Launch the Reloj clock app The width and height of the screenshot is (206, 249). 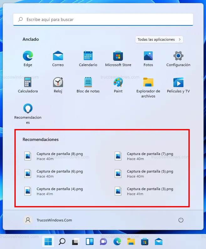click(58, 83)
